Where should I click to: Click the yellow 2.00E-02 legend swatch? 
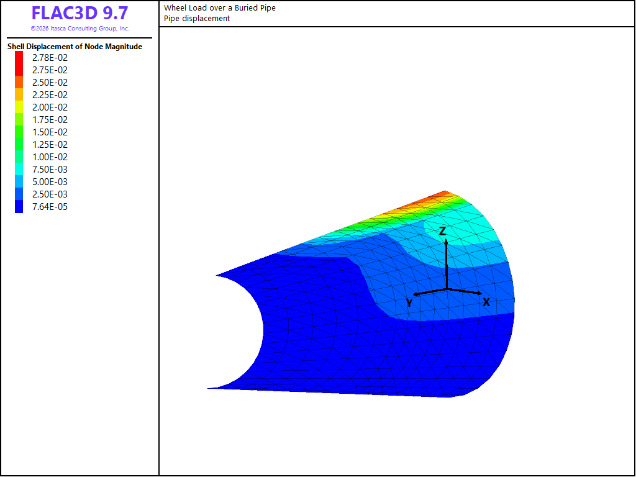(x=19, y=107)
